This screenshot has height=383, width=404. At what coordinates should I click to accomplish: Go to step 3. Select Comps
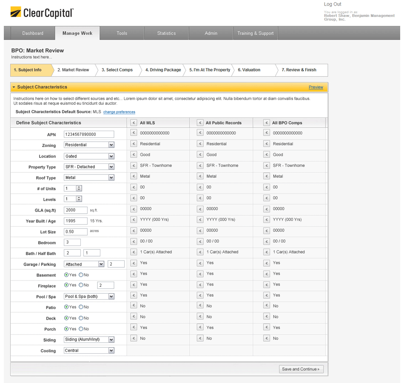click(x=117, y=70)
